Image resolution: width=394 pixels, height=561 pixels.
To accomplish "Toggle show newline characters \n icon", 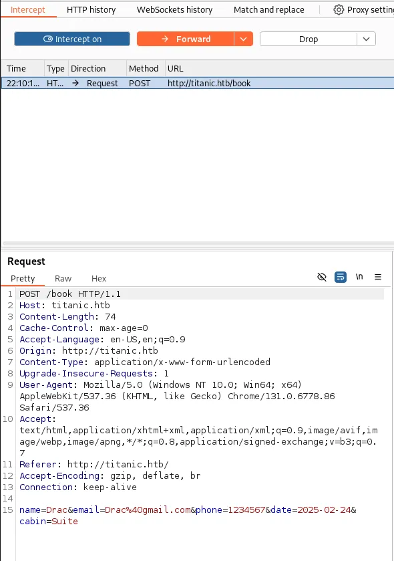I will (x=359, y=277).
